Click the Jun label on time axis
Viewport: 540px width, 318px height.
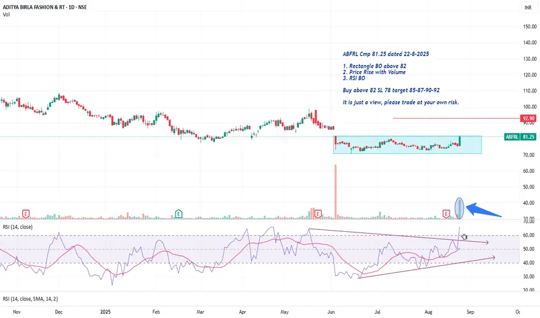(x=331, y=312)
